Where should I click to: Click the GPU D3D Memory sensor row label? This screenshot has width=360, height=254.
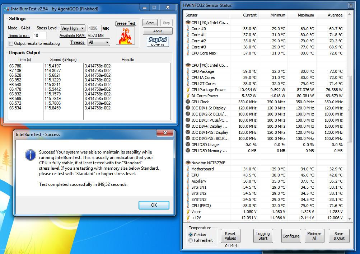click(209, 151)
